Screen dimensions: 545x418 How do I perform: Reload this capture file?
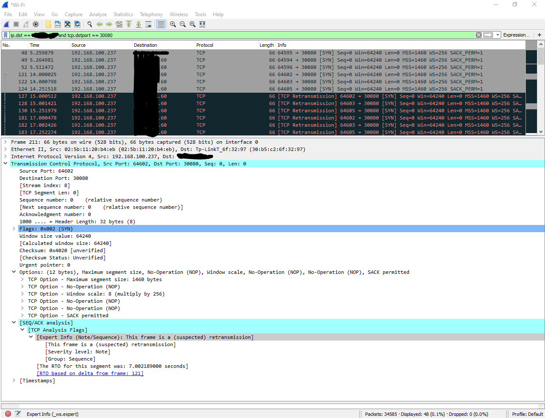pos(77,24)
